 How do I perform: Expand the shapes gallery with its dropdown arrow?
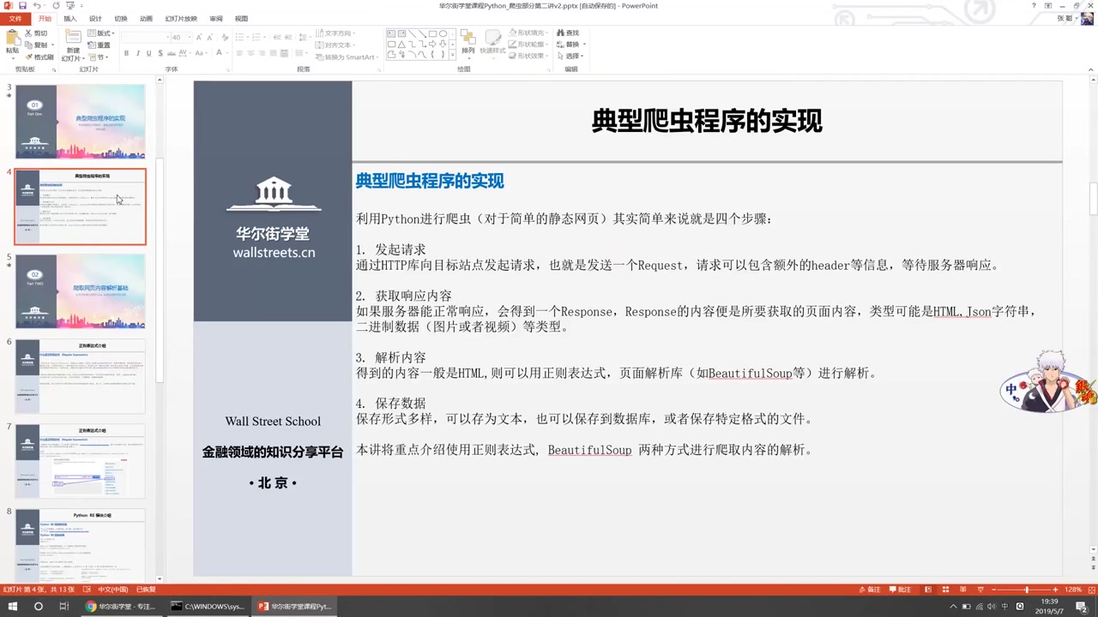[453, 53]
